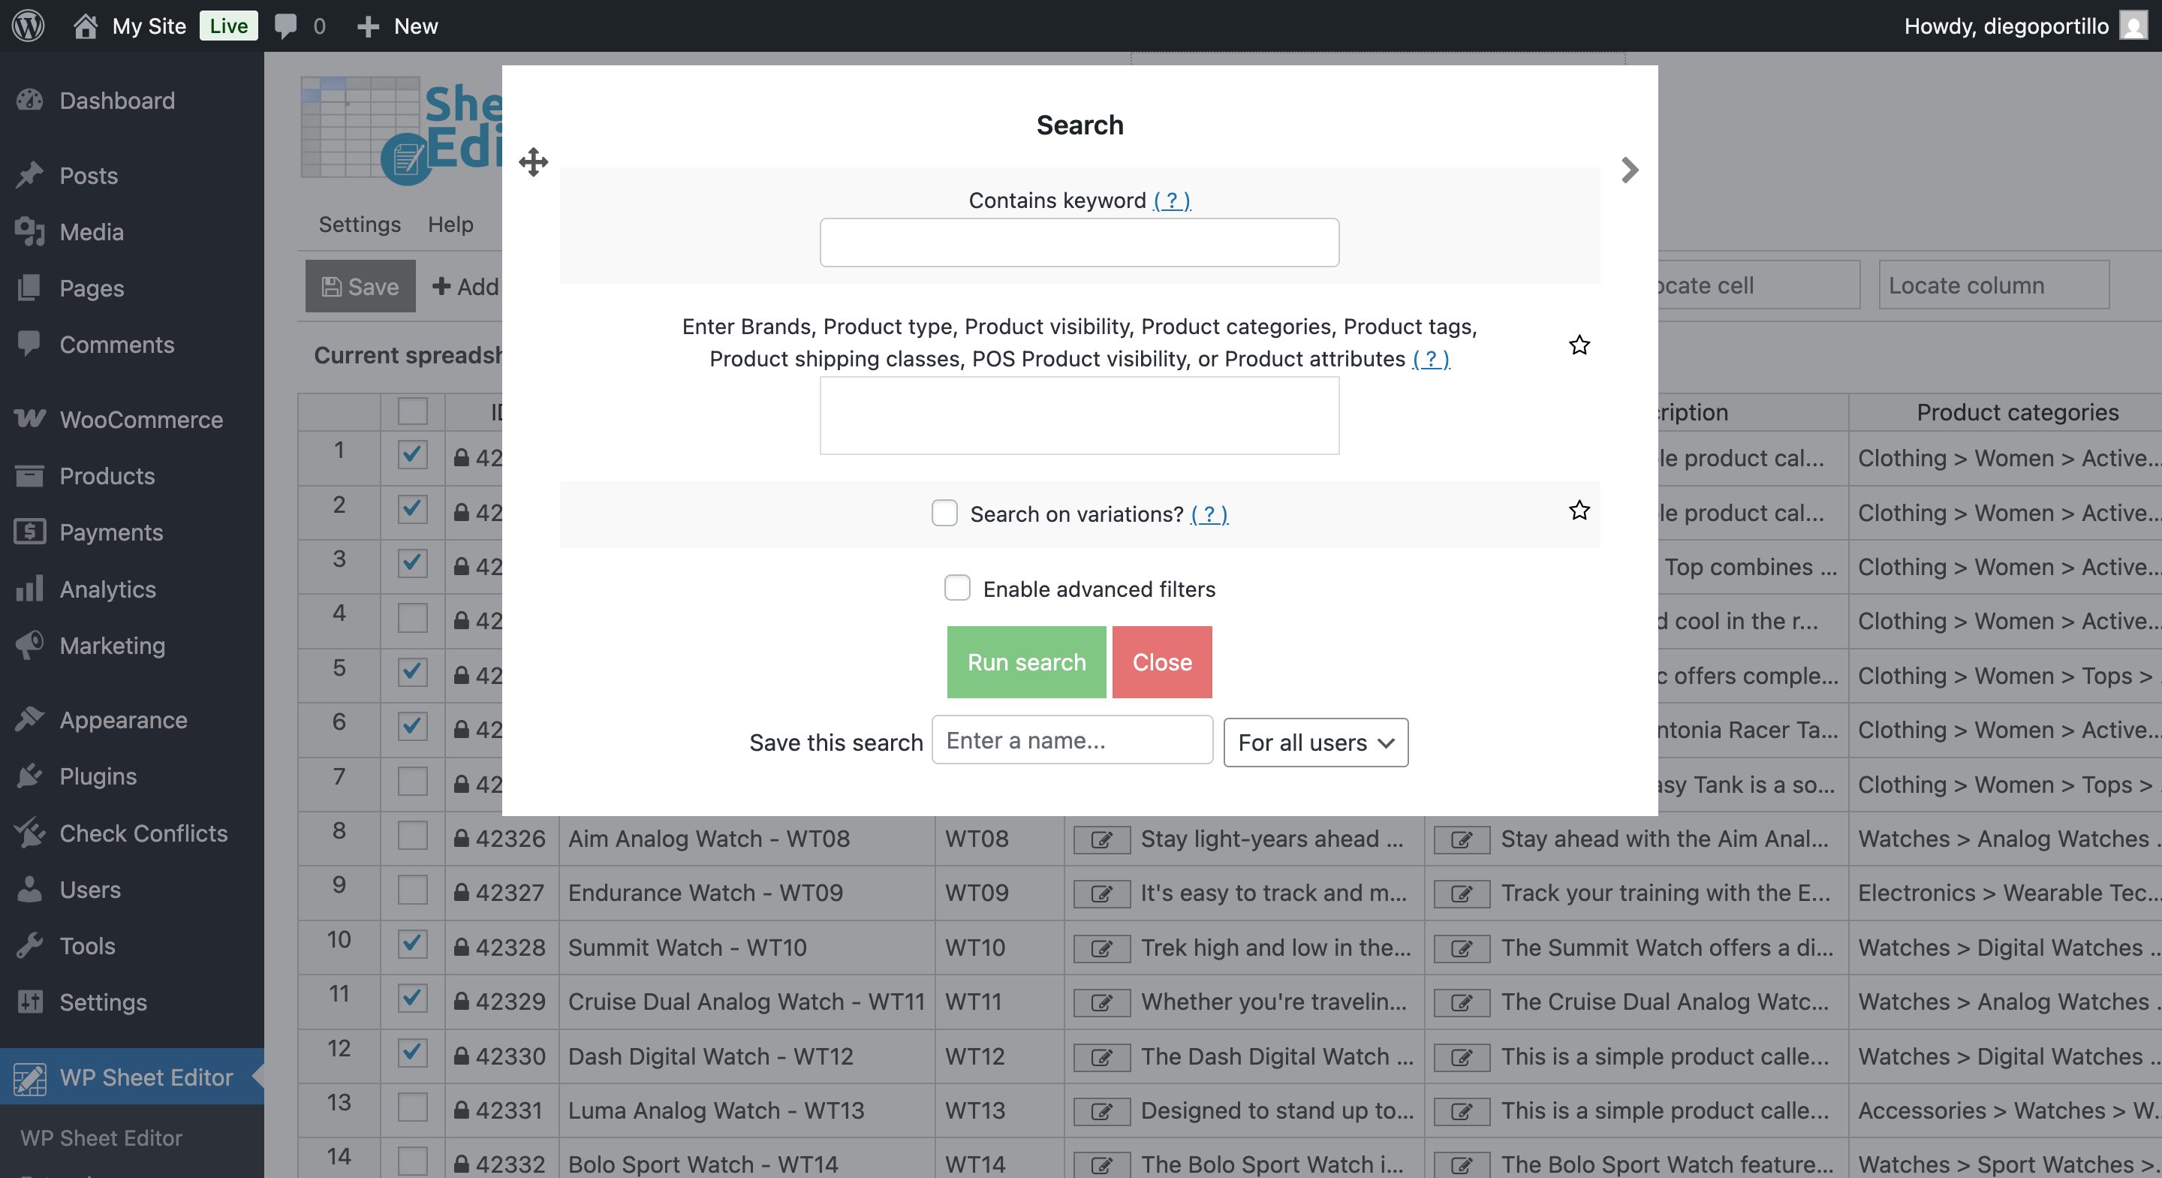Open the For all users dropdown
The height and width of the screenshot is (1178, 2162).
coord(1314,743)
